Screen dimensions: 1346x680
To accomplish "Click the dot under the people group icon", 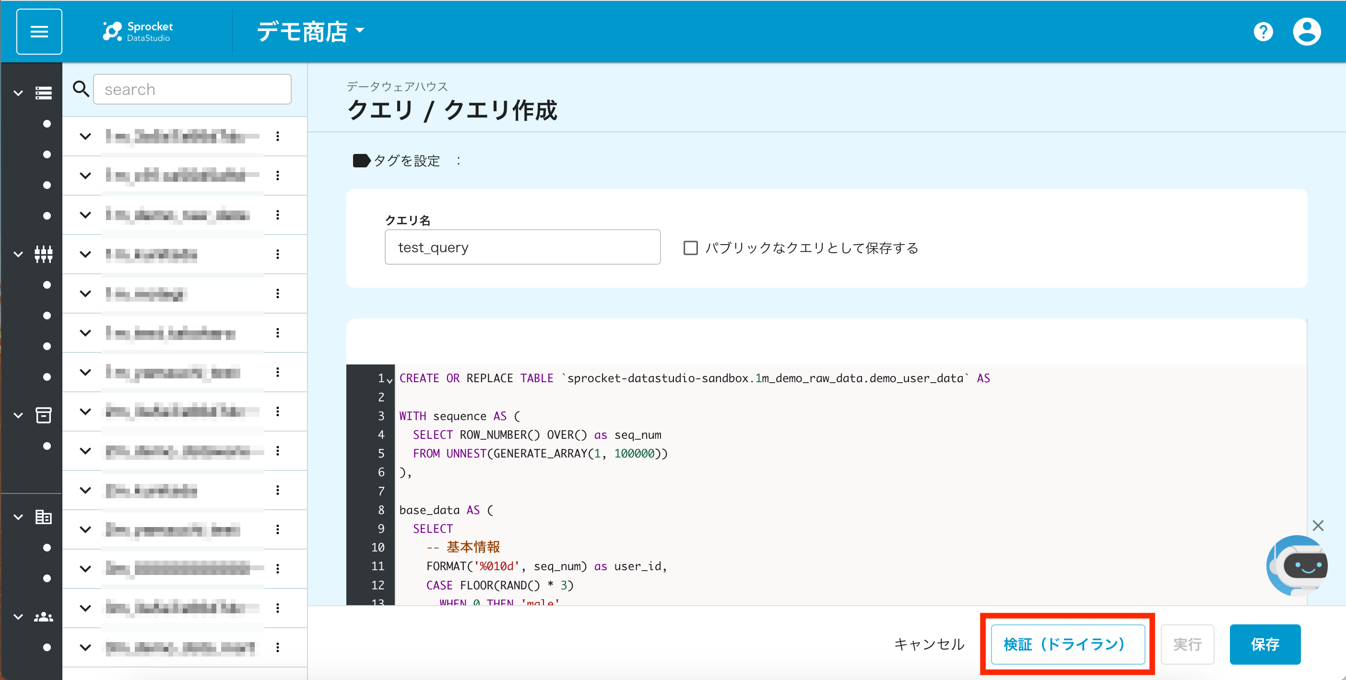I will coord(47,647).
